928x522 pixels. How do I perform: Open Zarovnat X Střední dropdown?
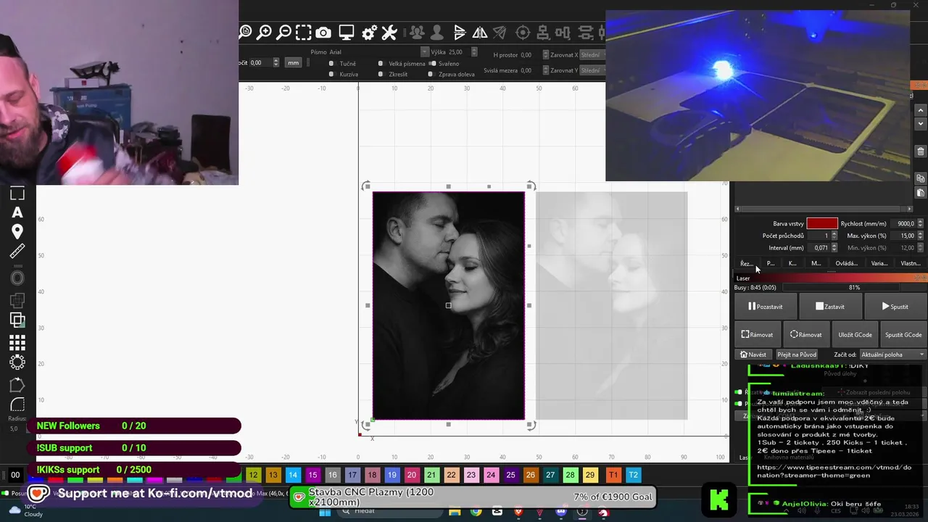pyautogui.click(x=594, y=55)
